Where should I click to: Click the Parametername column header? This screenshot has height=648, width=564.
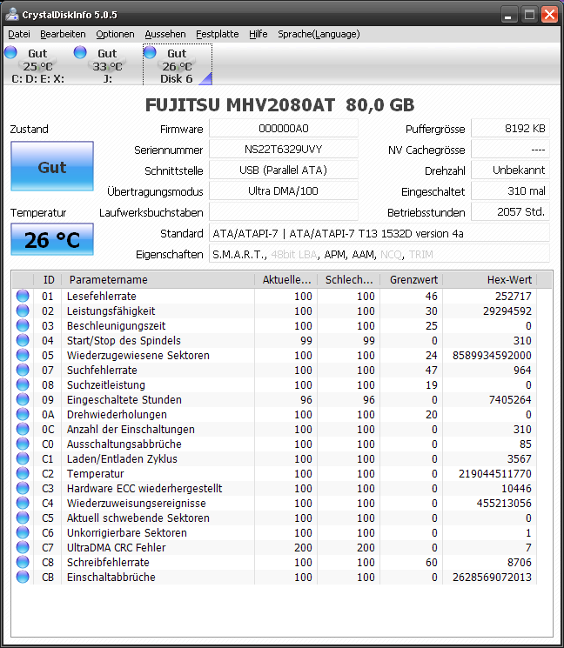158,280
